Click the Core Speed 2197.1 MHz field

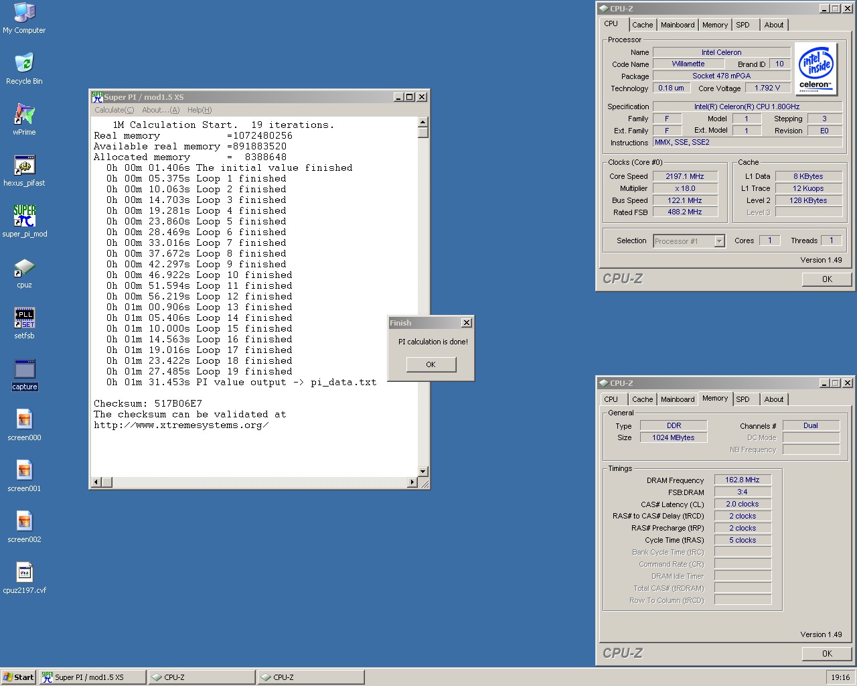(x=685, y=176)
